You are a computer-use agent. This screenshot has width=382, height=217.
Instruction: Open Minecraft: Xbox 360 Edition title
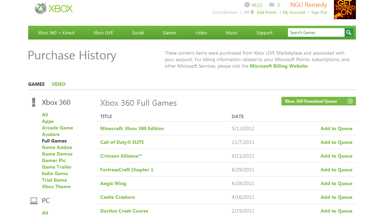tap(132, 128)
